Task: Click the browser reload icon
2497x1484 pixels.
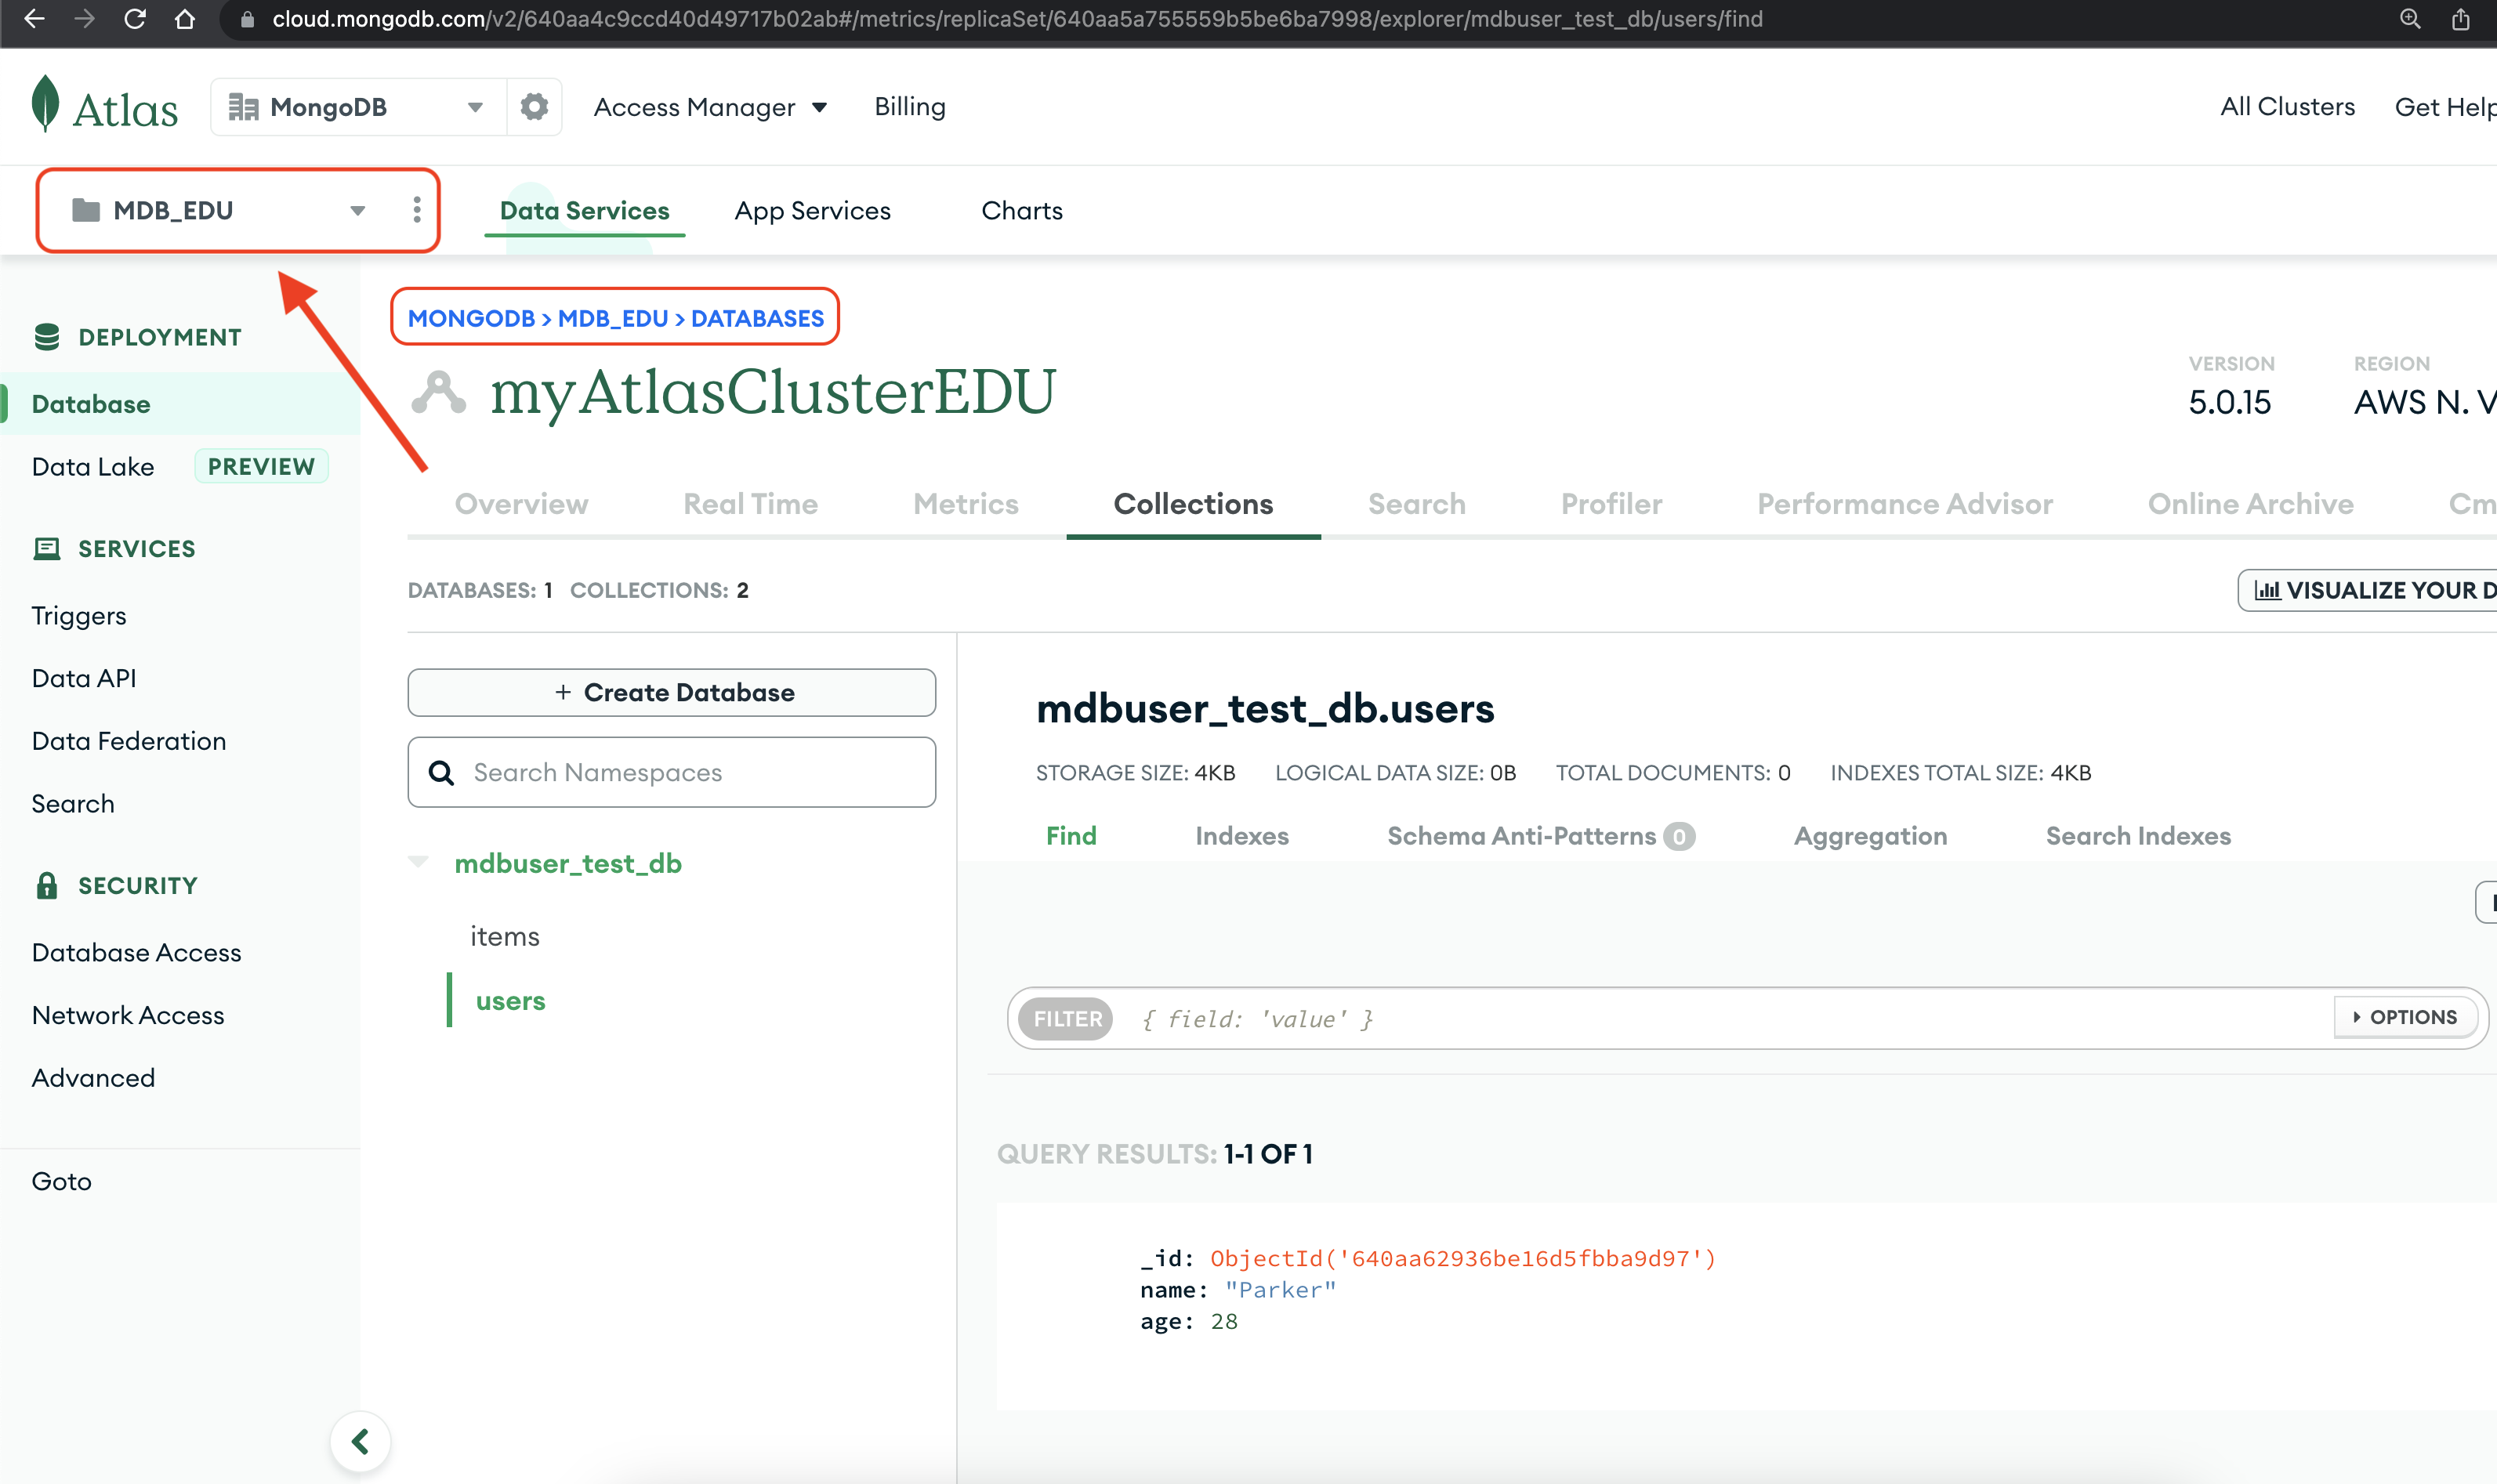Action: tap(135, 18)
